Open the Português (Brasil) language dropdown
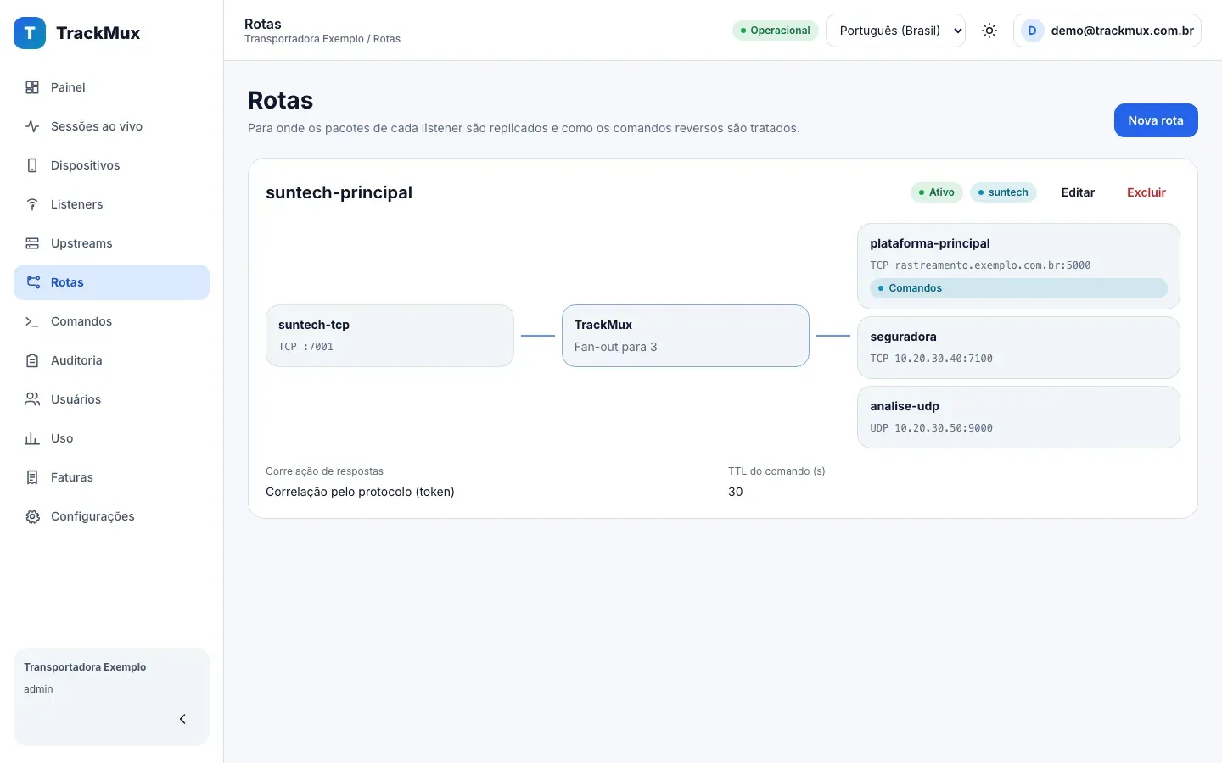The width and height of the screenshot is (1222, 763). pyautogui.click(x=895, y=31)
